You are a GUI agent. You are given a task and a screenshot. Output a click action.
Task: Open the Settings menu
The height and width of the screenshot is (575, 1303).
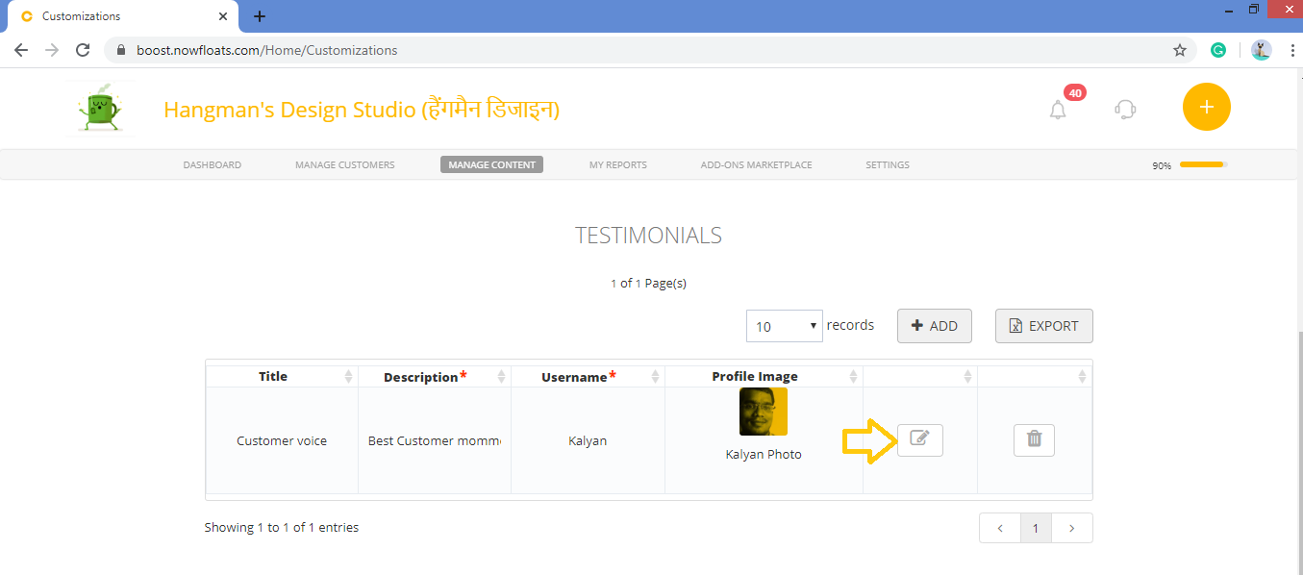888,164
